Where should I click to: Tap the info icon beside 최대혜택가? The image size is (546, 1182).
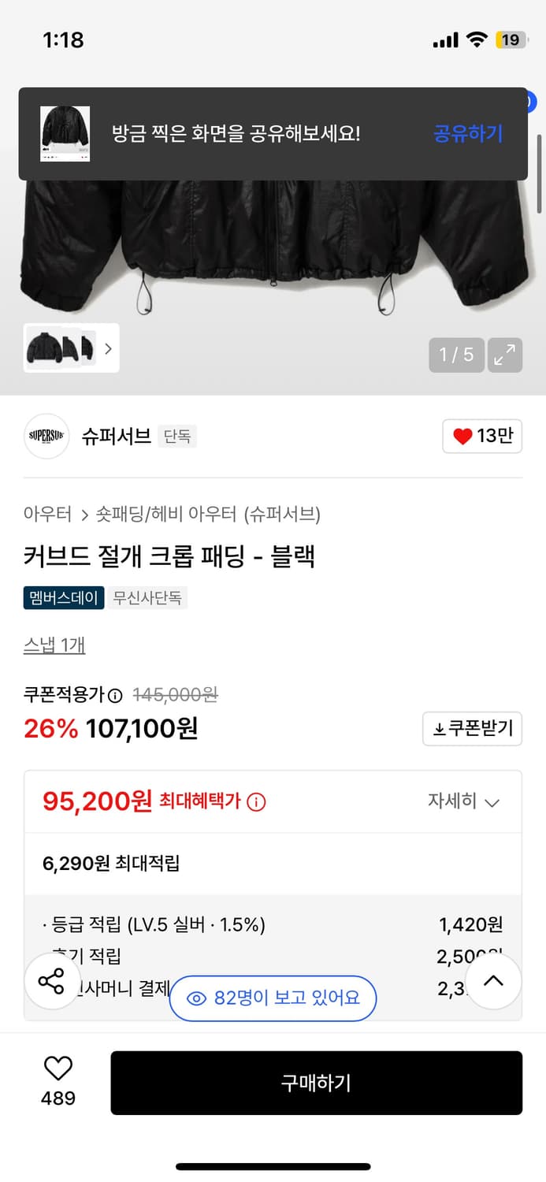click(x=258, y=801)
